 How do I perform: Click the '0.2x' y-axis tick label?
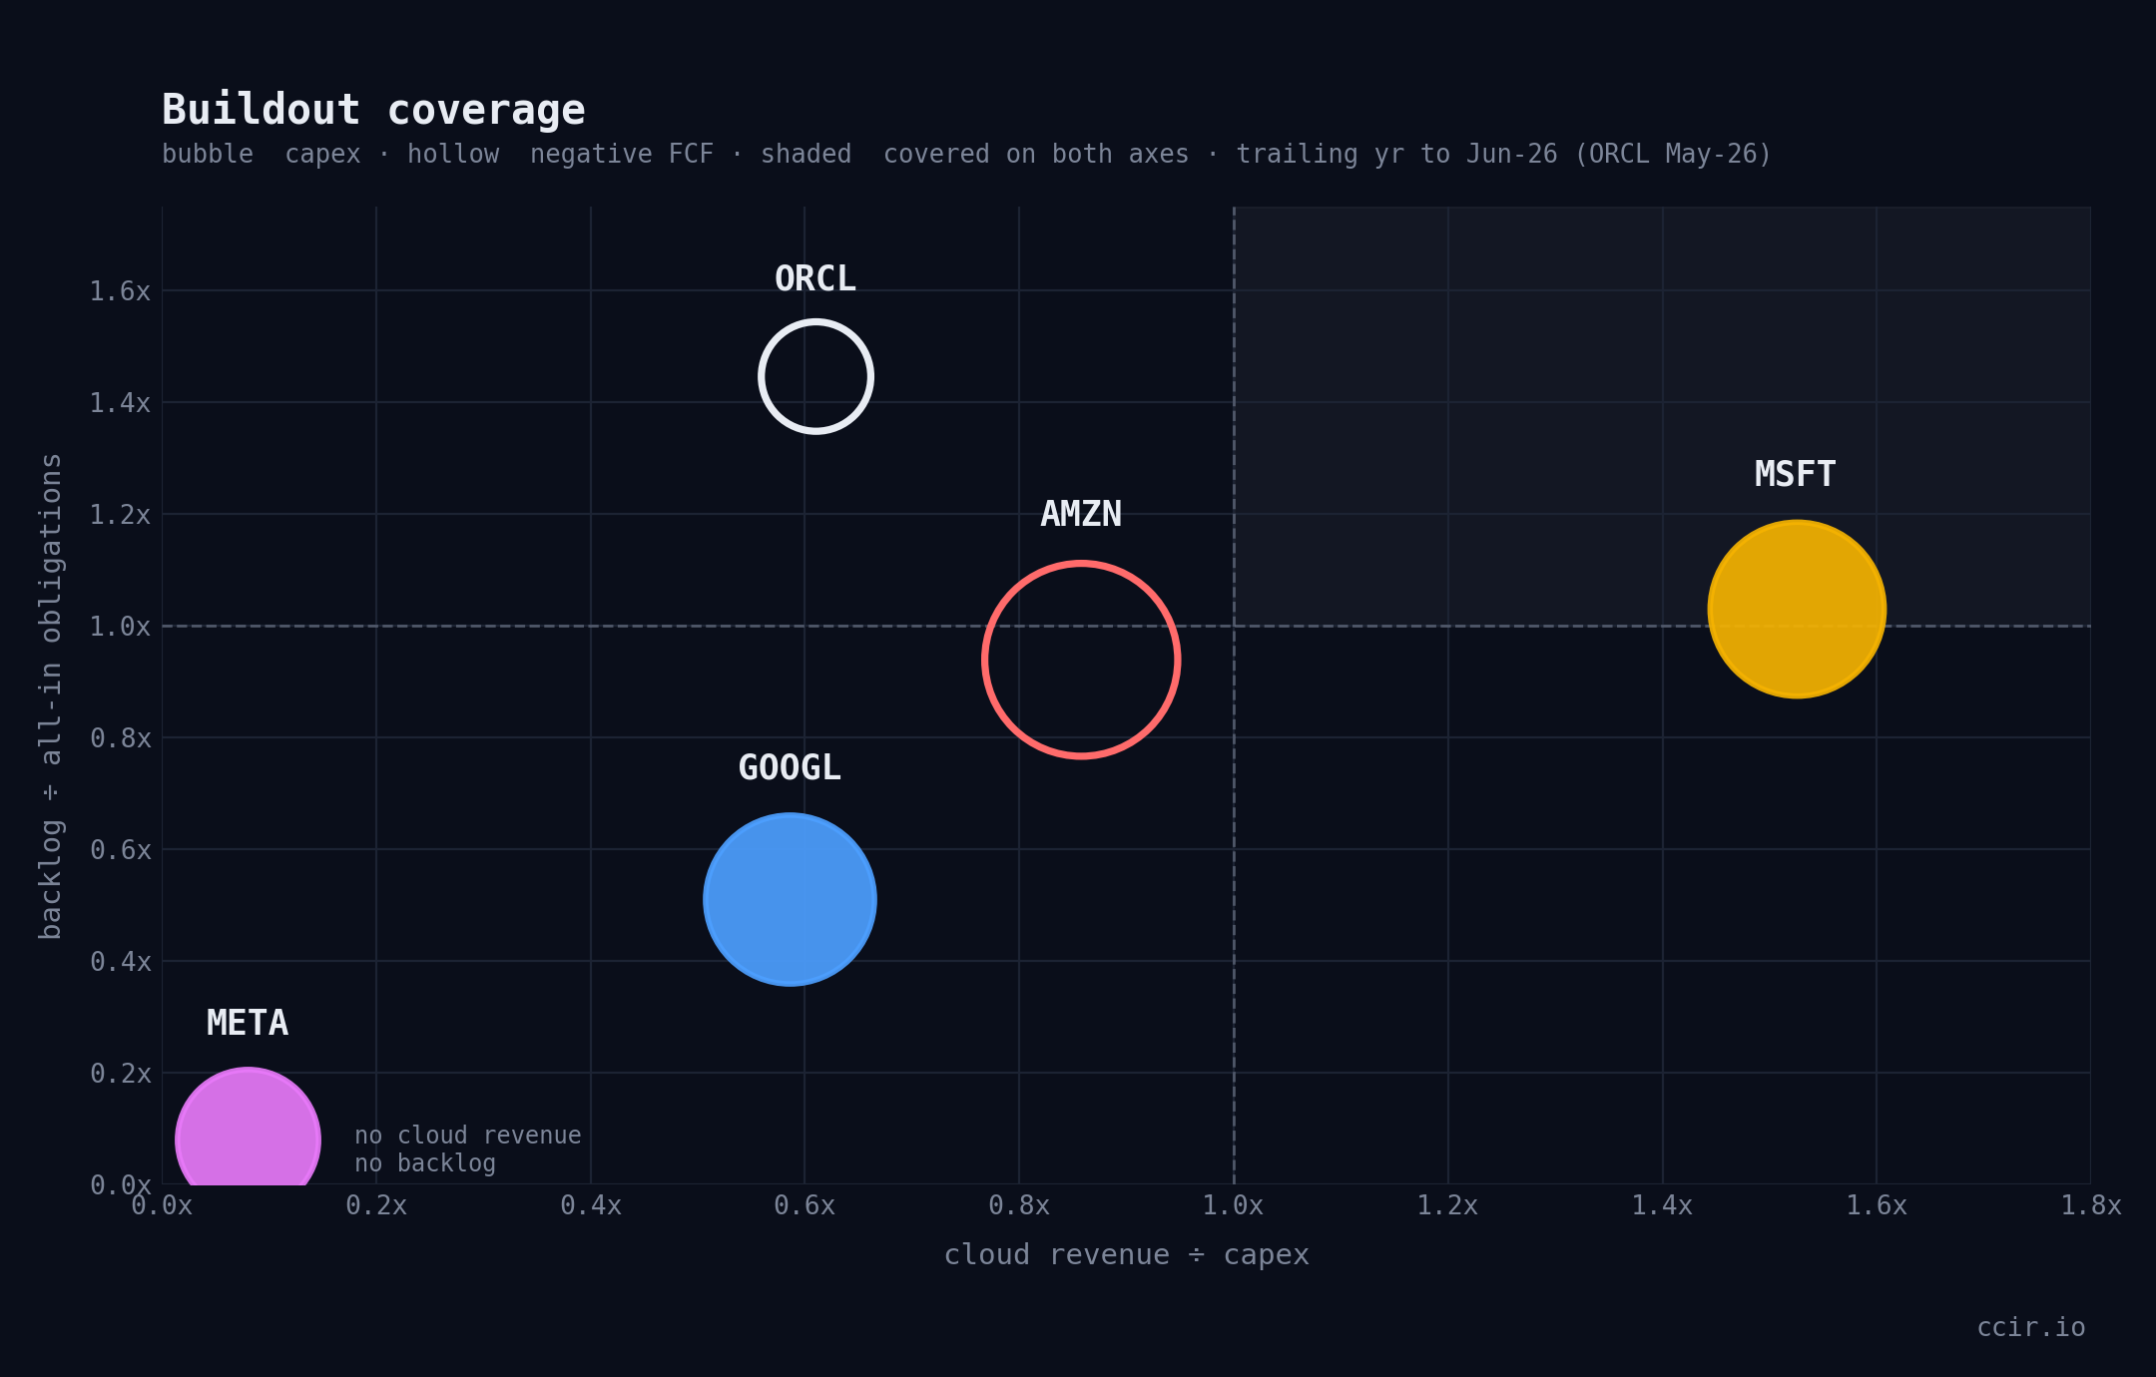coord(121,1074)
